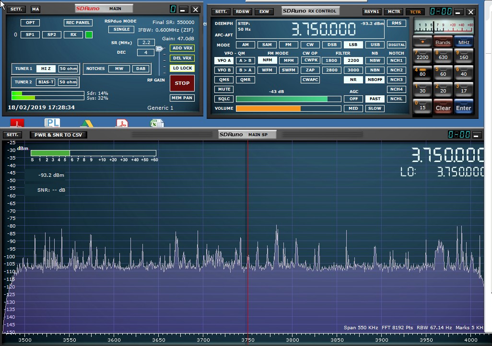This screenshot has height=346, width=492.
Task: Open SETT. in the RX CONTROL window
Action: [x=221, y=12]
